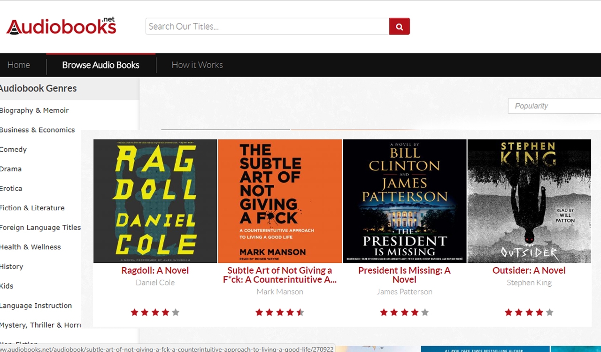Click the Ragdoll: A Novel title link
This screenshot has height=352, width=601.
tap(155, 270)
